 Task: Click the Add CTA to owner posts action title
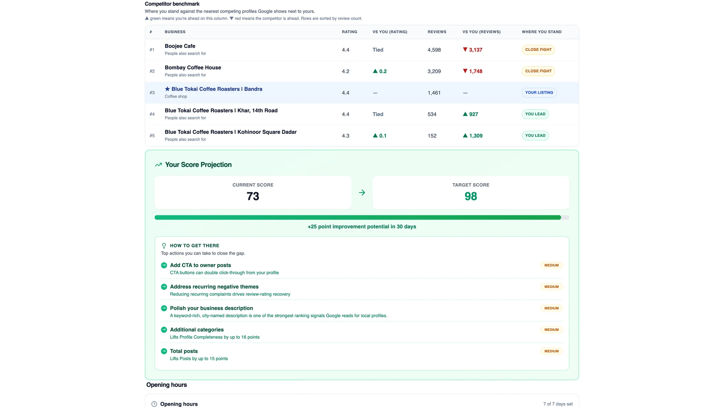click(x=200, y=265)
